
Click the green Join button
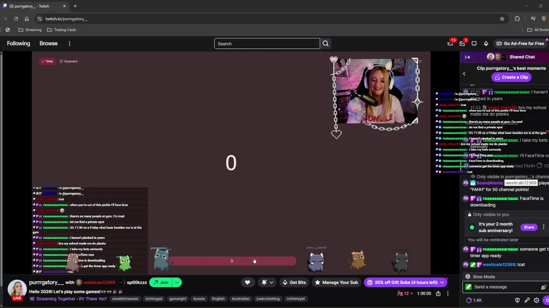(161, 282)
